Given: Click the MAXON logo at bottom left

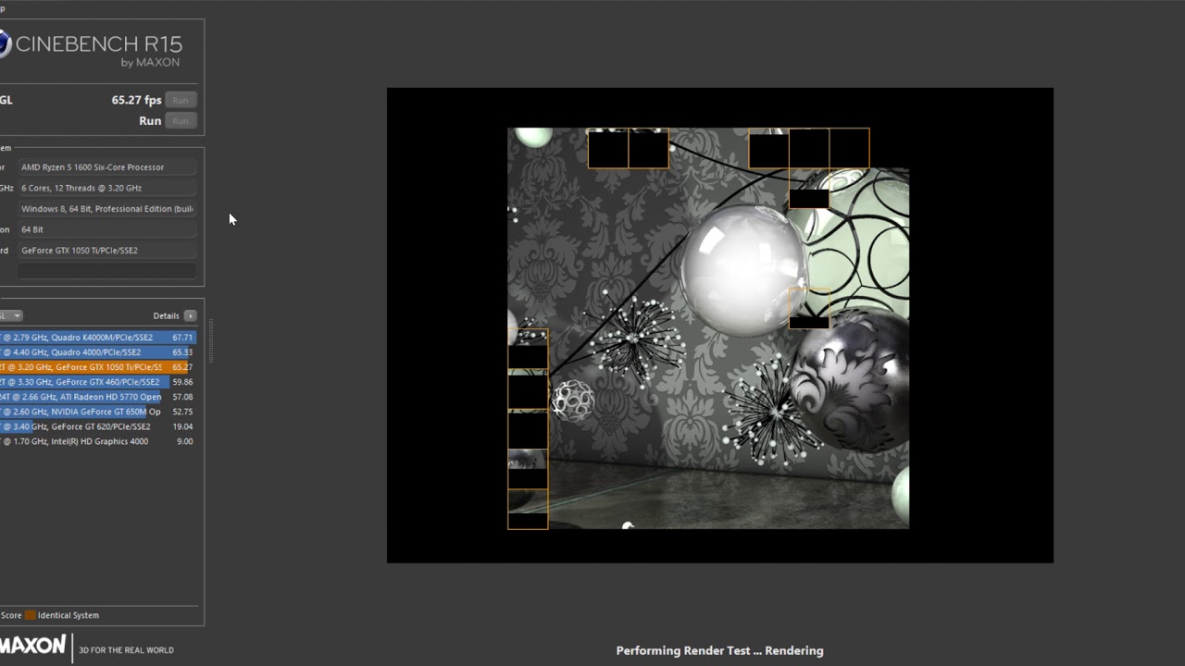Looking at the screenshot, I should tap(33, 646).
